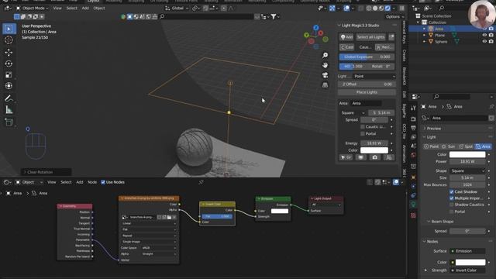This screenshot has width=496, height=279.
Task: Click Select all Lights button
Action: [370, 37]
